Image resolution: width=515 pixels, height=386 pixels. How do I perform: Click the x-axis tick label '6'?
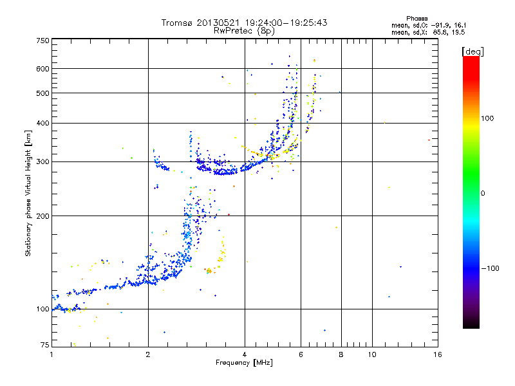coord(301,354)
